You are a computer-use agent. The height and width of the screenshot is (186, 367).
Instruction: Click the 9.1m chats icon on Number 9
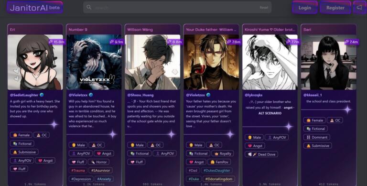[111, 42]
